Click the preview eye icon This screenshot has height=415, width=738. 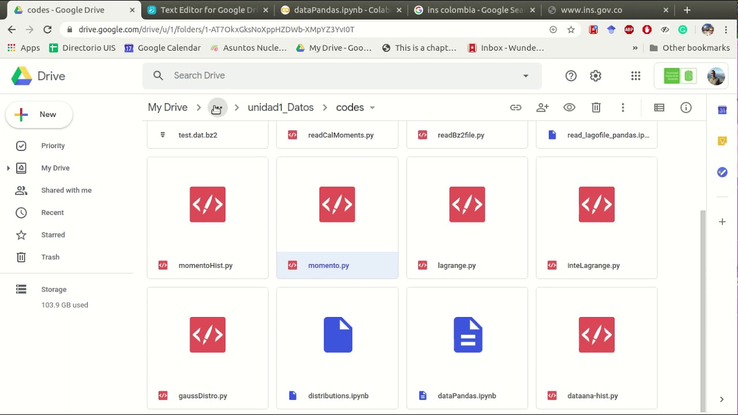[x=569, y=107]
